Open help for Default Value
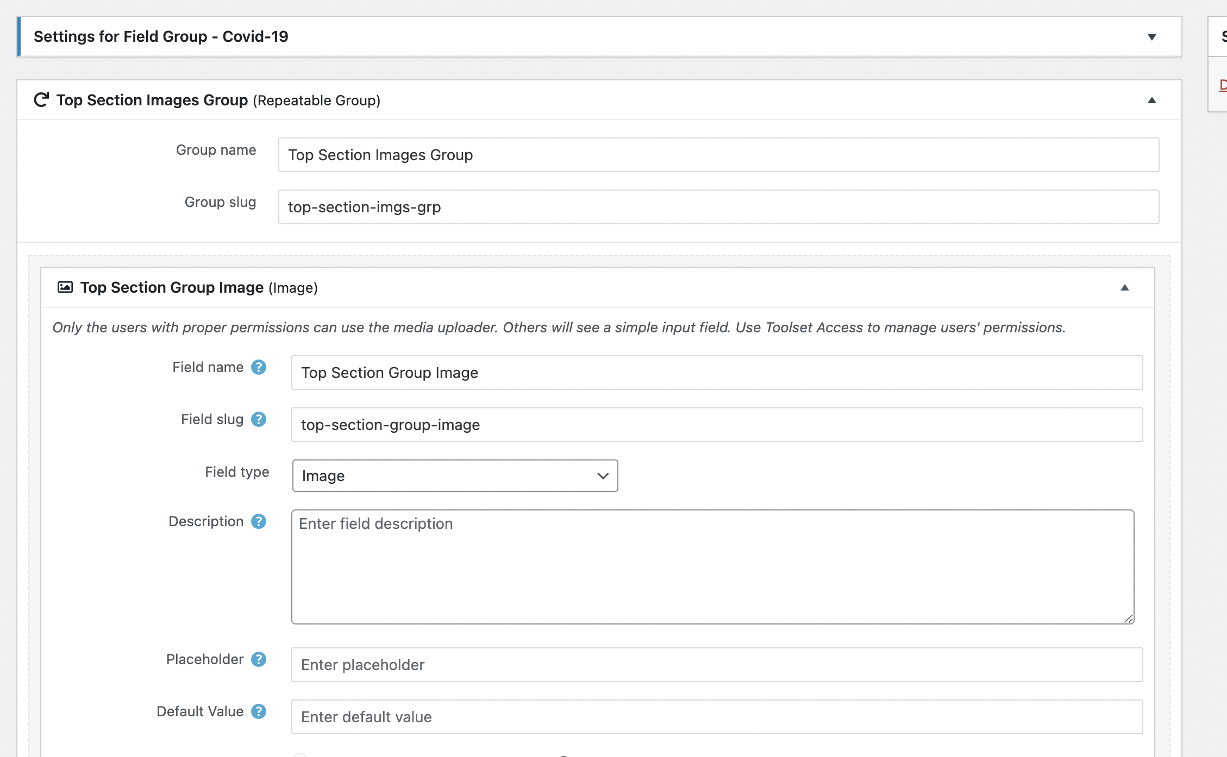The image size is (1227, 757). pyautogui.click(x=259, y=712)
